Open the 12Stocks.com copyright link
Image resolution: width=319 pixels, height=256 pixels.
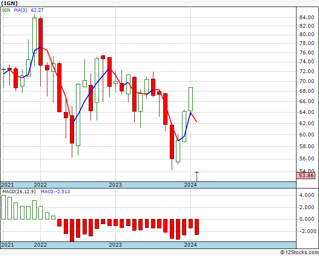tap(299, 252)
